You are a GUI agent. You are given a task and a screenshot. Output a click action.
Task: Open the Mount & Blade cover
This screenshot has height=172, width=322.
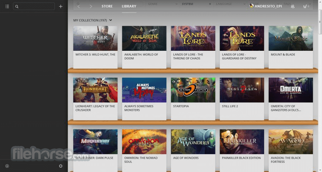[291, 38]
